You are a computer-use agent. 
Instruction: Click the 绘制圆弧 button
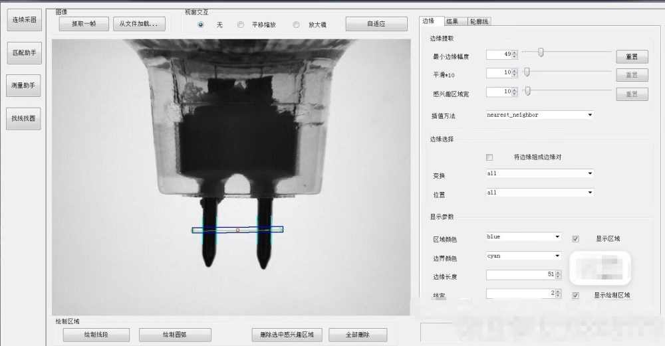[175, 335]
